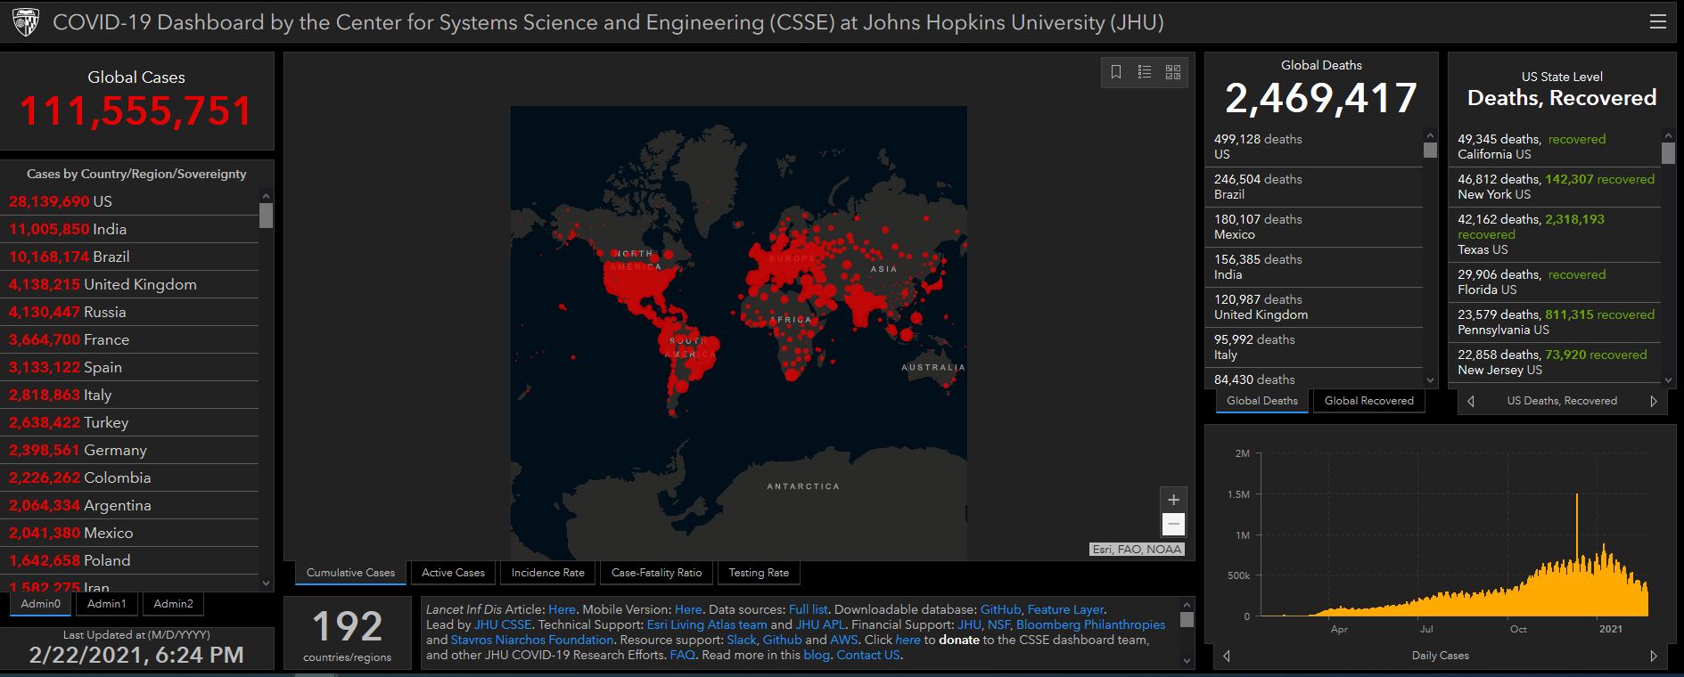Advance US state panel with right arrow

click(1653, 401)
